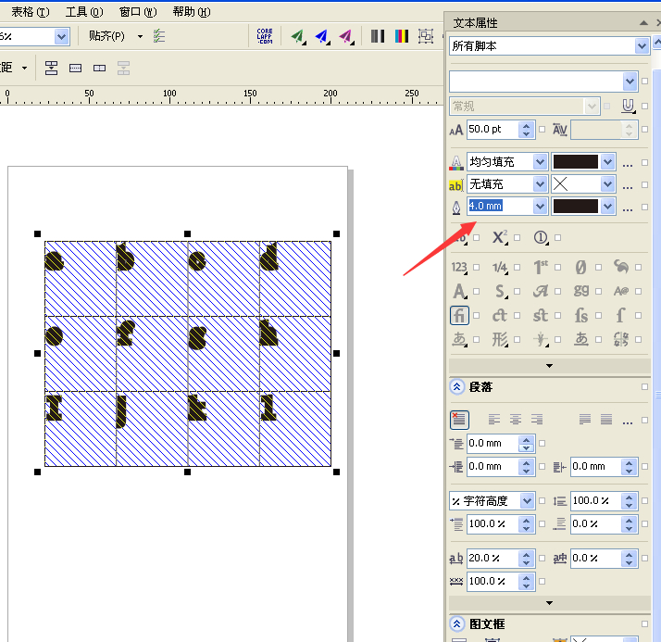Click the font size spinner arrows

point(526,130)
